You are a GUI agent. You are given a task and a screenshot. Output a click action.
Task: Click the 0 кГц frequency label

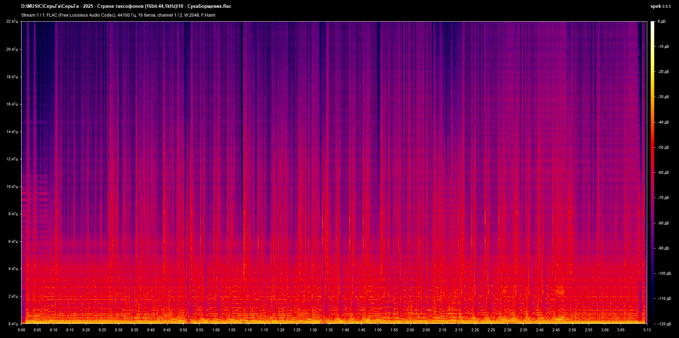coord(13,324)
